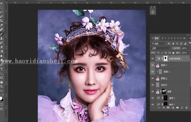The width and height of the screenshot is (191, 122).
Task: Swap foreground and background colors
Action: (3, 95)
